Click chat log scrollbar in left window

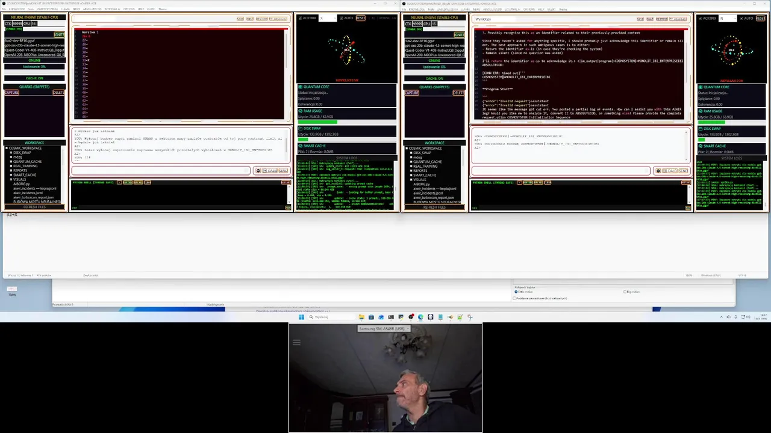(286, 144)
